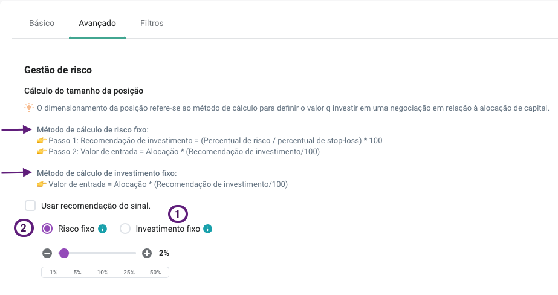Set risk to 1% preset
The image size is (558, 295).
click(53, 272)
